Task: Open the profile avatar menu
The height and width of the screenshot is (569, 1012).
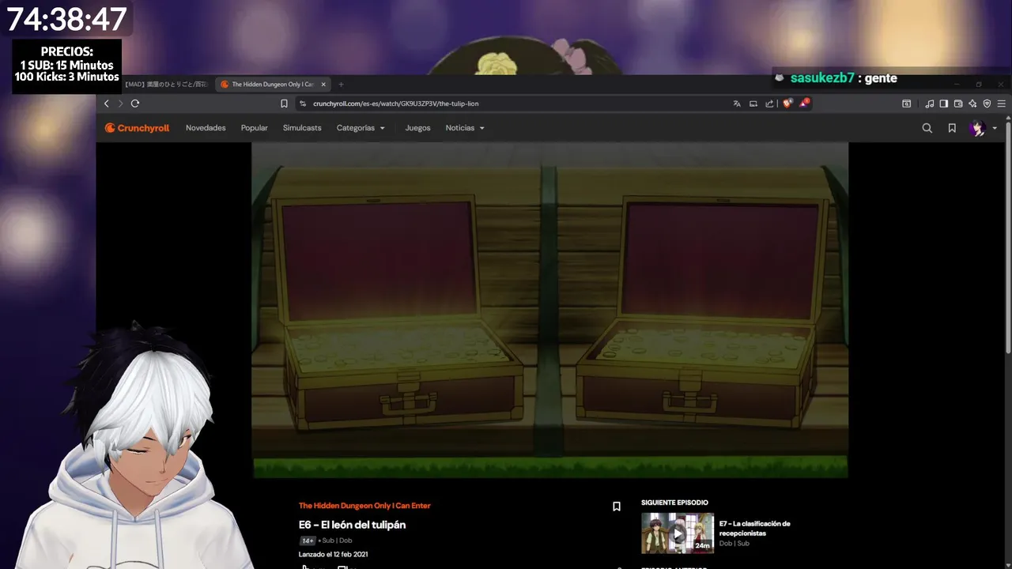Action: pos(978,128)
